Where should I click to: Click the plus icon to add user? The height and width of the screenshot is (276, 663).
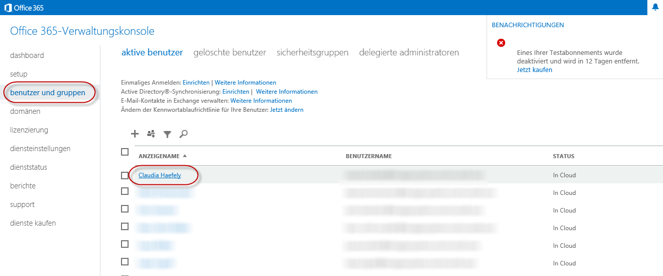coord(135,133)
